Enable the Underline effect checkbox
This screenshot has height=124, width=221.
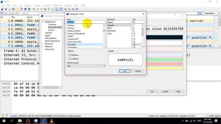tap(69, 59)
